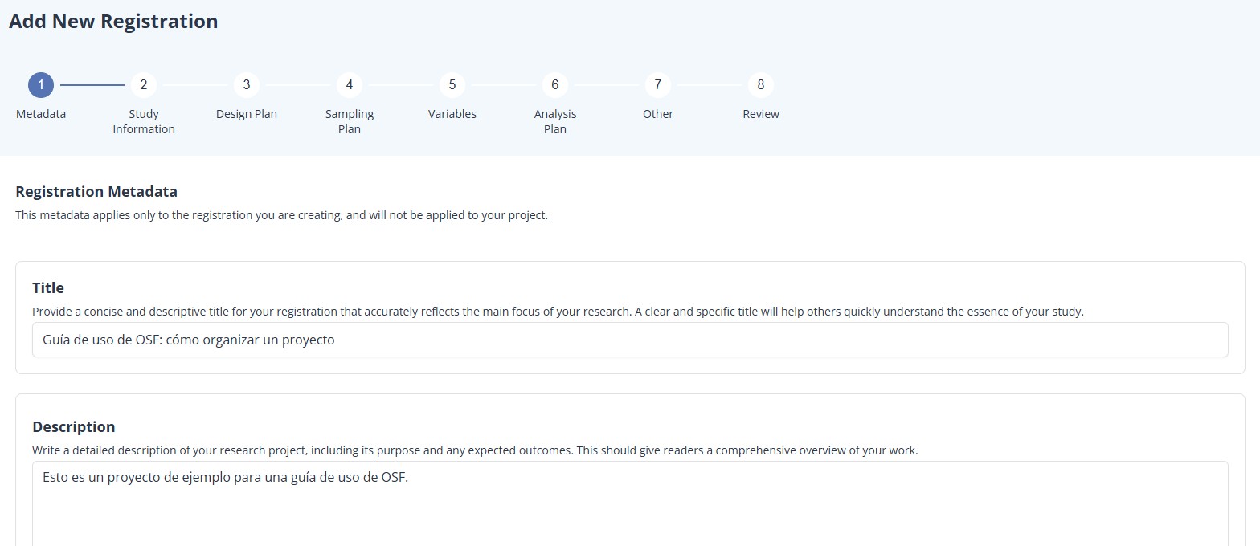
Task: Click the Add New Registration page title
Action: coord(113,22)
